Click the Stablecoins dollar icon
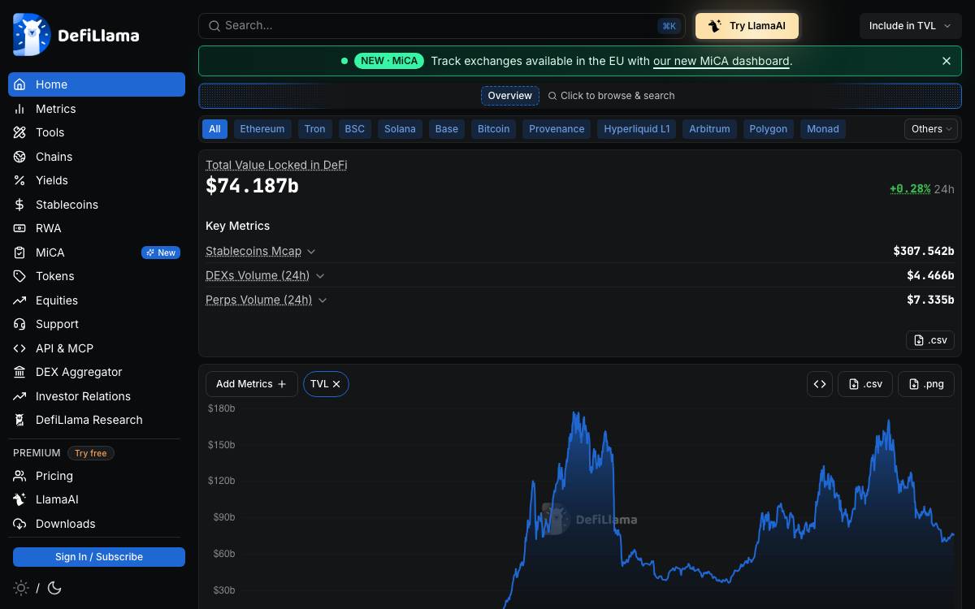975x609 pixels. (x=19, y=205)
